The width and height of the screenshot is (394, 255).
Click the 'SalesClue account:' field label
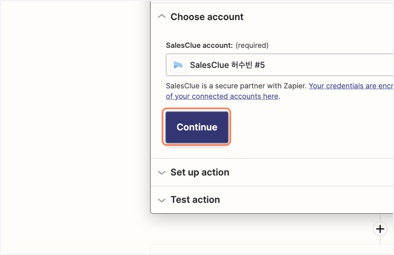(x=199, y=45)
